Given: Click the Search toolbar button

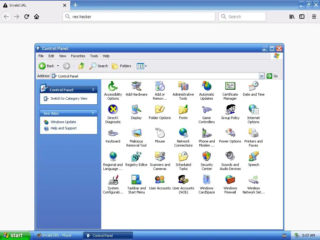Looking at the screenshot, I should 98,66.
